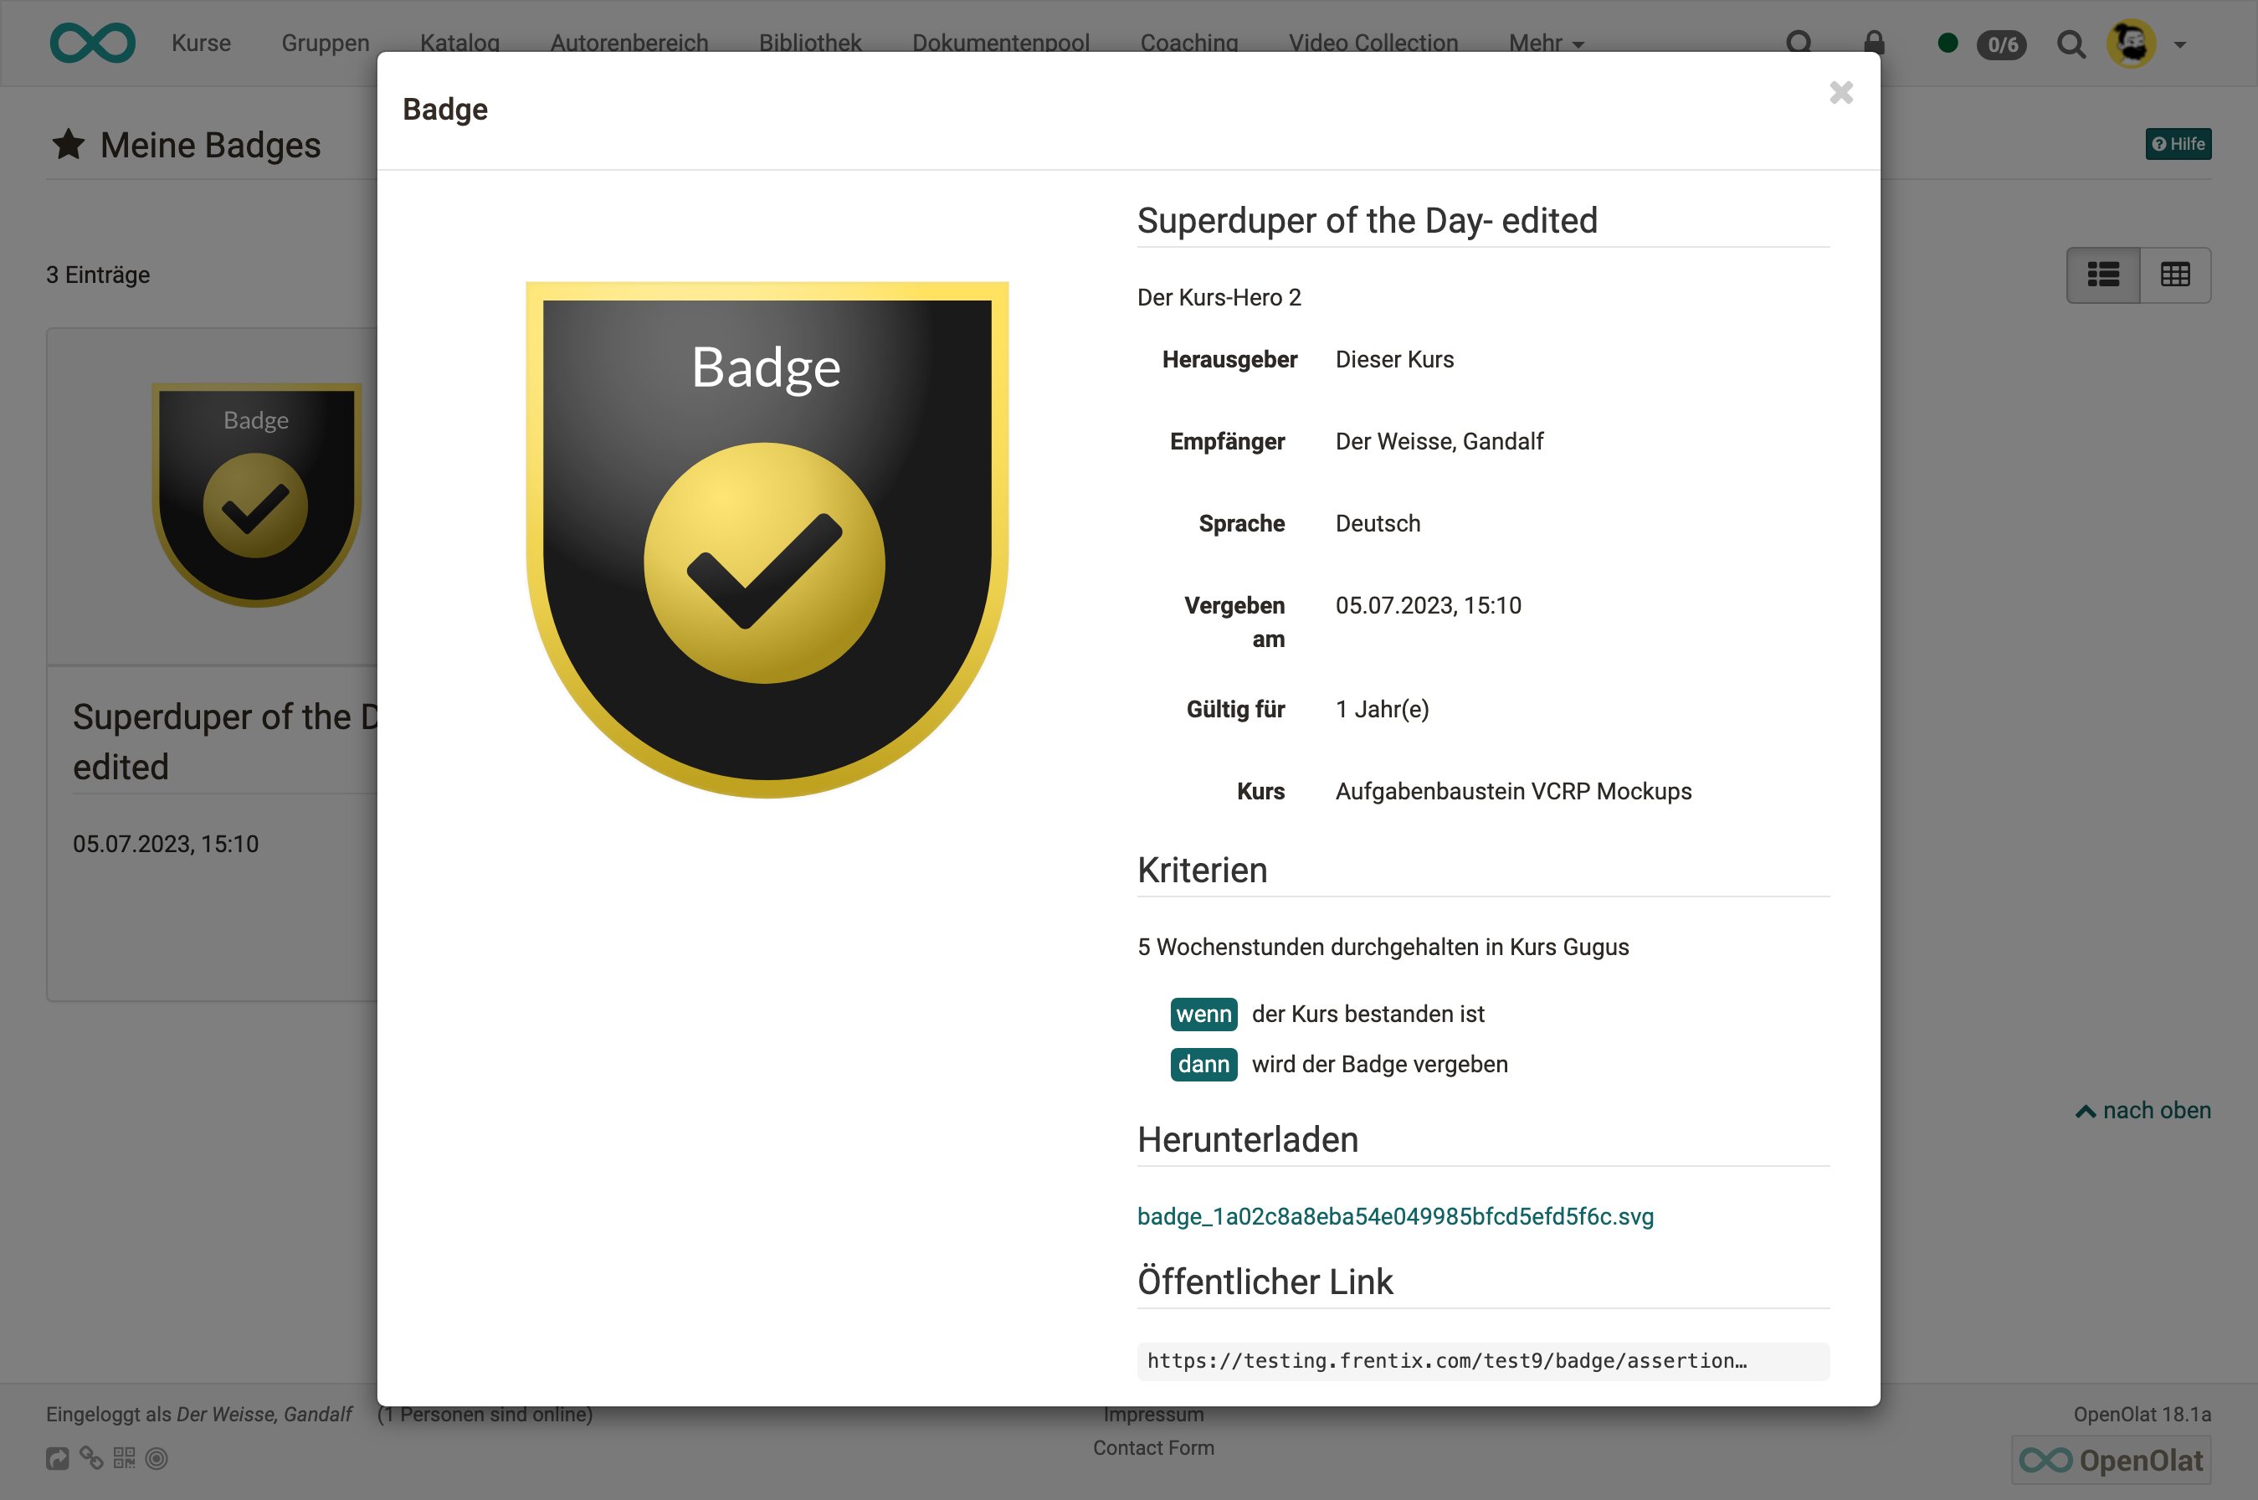
Task: Open the QR code icon in footer
Action: (123, 1458)
